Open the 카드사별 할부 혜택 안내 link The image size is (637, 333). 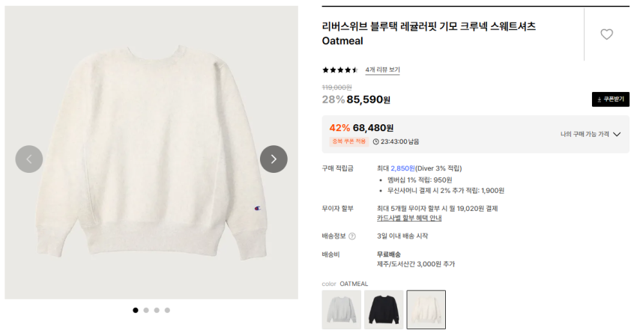point(409,218)
